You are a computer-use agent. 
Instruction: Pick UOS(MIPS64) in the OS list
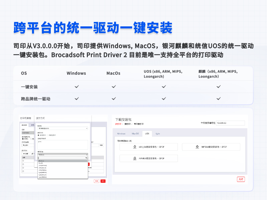63,165
